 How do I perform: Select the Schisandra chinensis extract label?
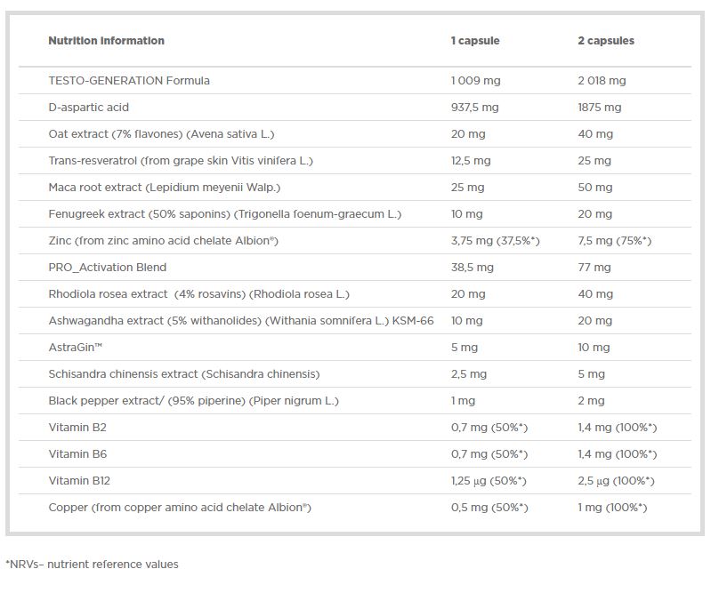point(183,374)
